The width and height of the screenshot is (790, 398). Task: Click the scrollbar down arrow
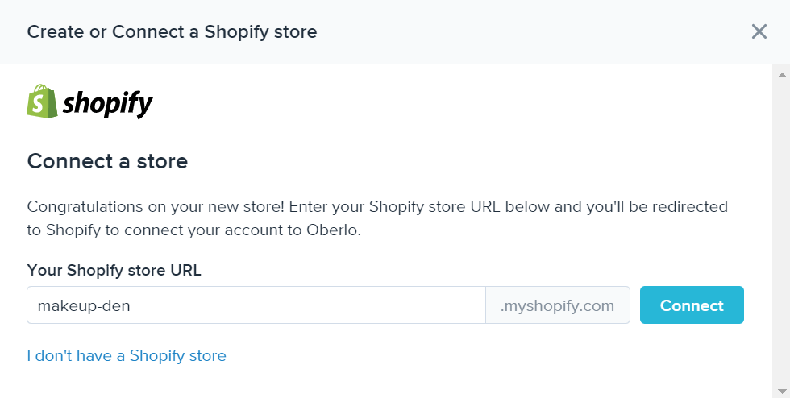[781, 391]
